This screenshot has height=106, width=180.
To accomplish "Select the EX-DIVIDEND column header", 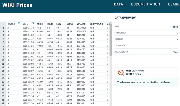I will [x=96, y=24].
